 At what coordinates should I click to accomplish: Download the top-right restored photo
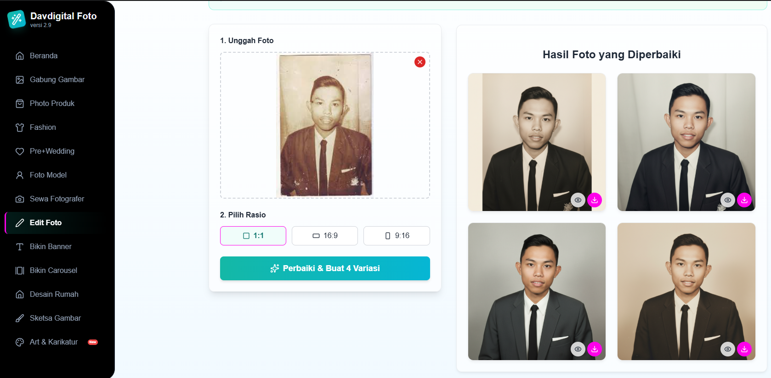click(744, 200)
